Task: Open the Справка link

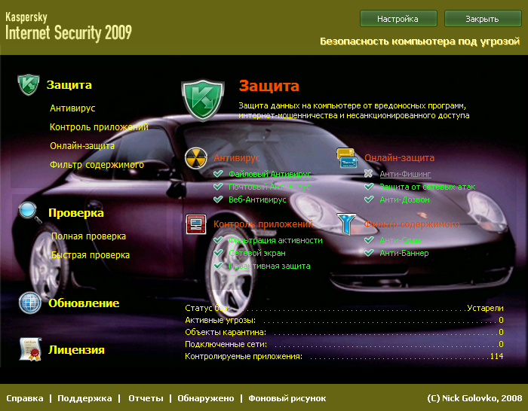Action: point(25,398)
